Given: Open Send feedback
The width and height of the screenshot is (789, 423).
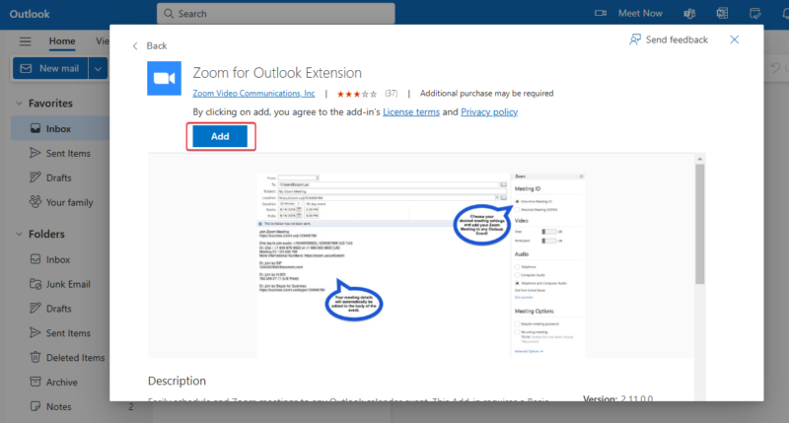Looking at the screenshot, I should coord(669,39).
